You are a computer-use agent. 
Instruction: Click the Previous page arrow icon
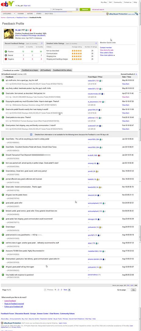(45, 290)
